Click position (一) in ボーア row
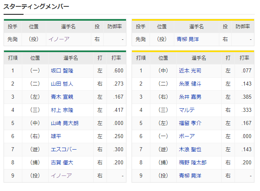 tap(163, 136)
